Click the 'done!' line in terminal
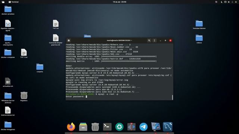 pyautogui.click(x=69, y=66)
